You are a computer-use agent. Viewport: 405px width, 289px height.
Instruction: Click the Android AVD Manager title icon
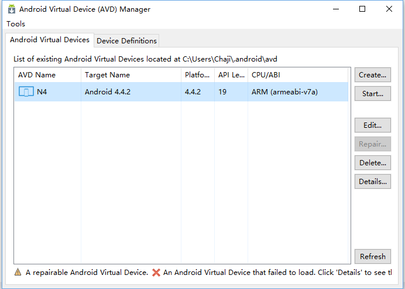[x=11, y=9]
